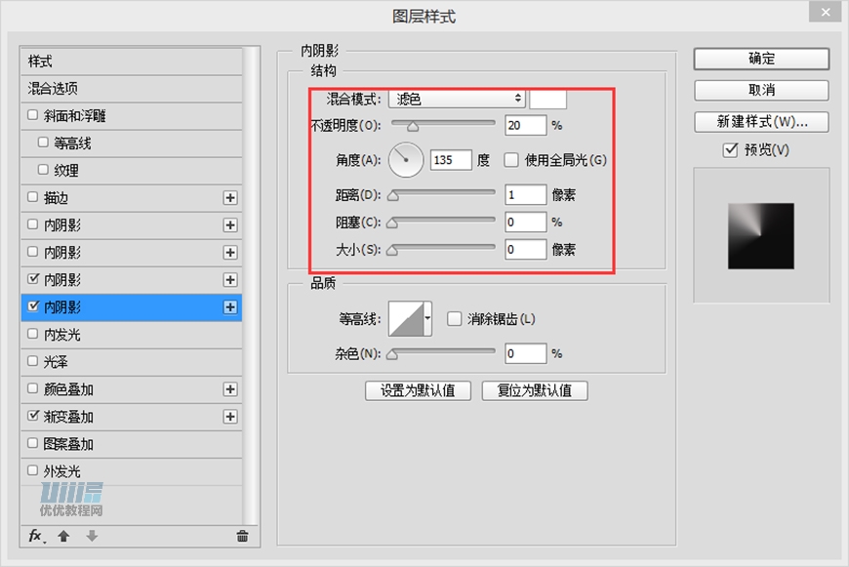Click the 确定 button
Image resolution: width=849 pixels, height=567 pixels.
pos(761,59)
